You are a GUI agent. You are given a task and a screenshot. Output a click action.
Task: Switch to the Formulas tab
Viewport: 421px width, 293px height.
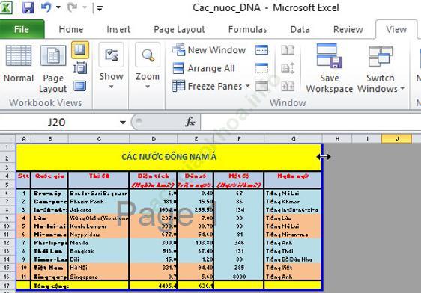click(x=247, y=29)
